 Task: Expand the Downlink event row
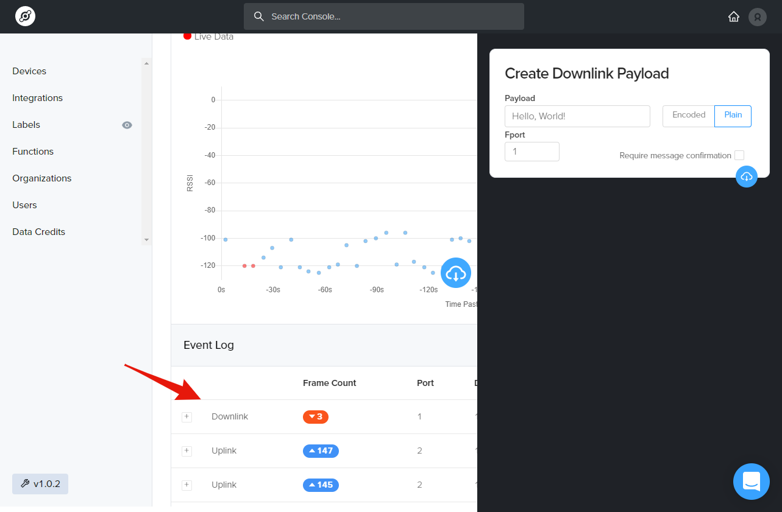point(187,417)
